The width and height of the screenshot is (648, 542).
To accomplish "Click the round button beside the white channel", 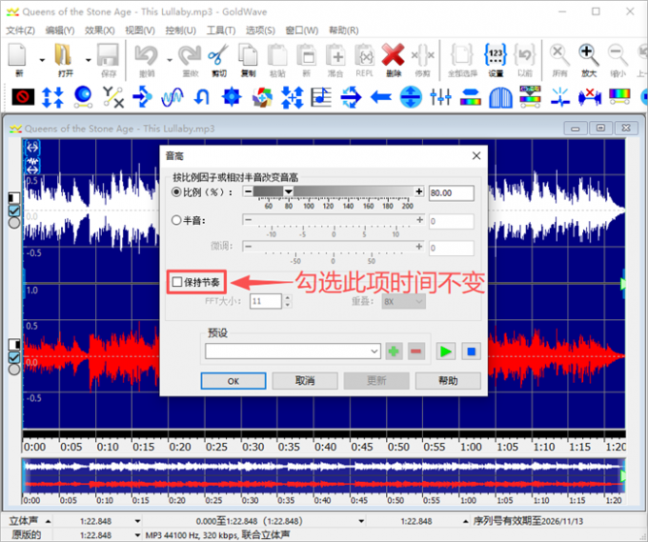I will (14, 223).
